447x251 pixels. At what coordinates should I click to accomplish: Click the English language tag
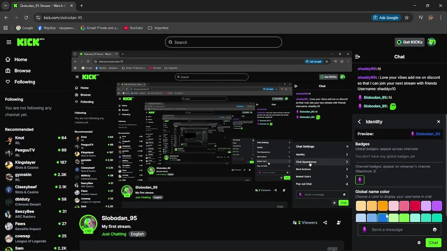[x=137, y=234]
